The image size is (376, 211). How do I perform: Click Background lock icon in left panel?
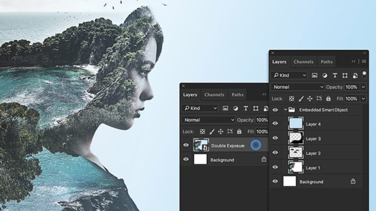click(264, 159)
